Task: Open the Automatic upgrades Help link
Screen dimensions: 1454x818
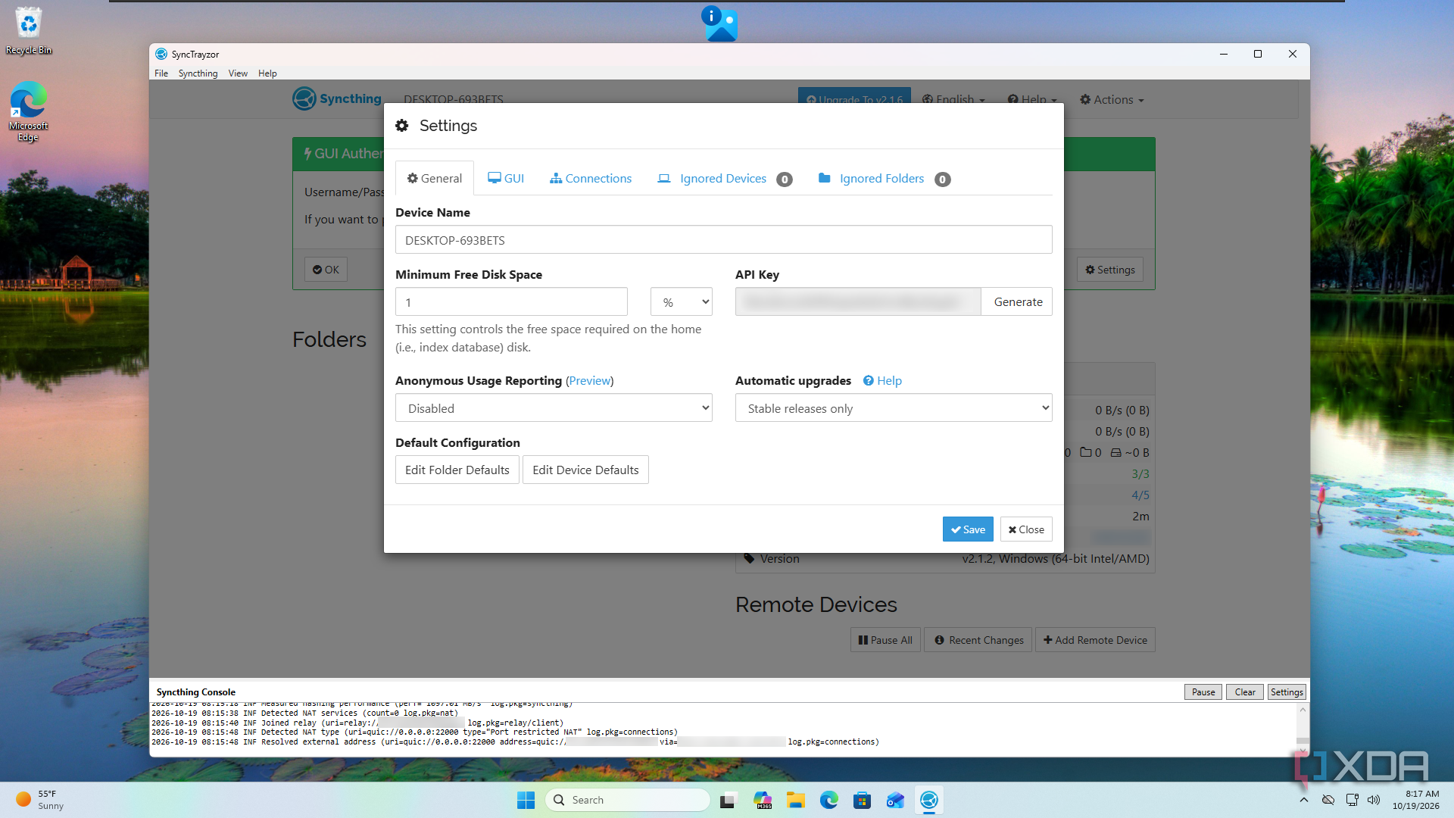Action: (883, 381)
